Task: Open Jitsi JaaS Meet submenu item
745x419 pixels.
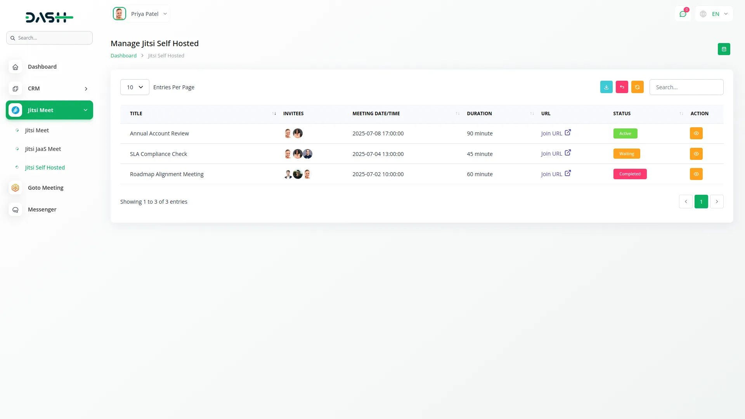Action: click(43, 149)
